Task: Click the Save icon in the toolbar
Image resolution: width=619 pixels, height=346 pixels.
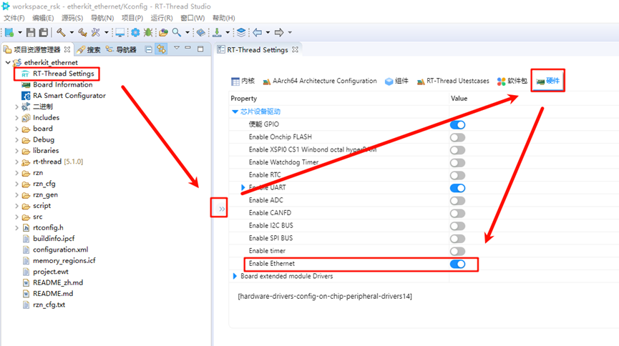Action: pyautogui.click(x=31, y=32)
